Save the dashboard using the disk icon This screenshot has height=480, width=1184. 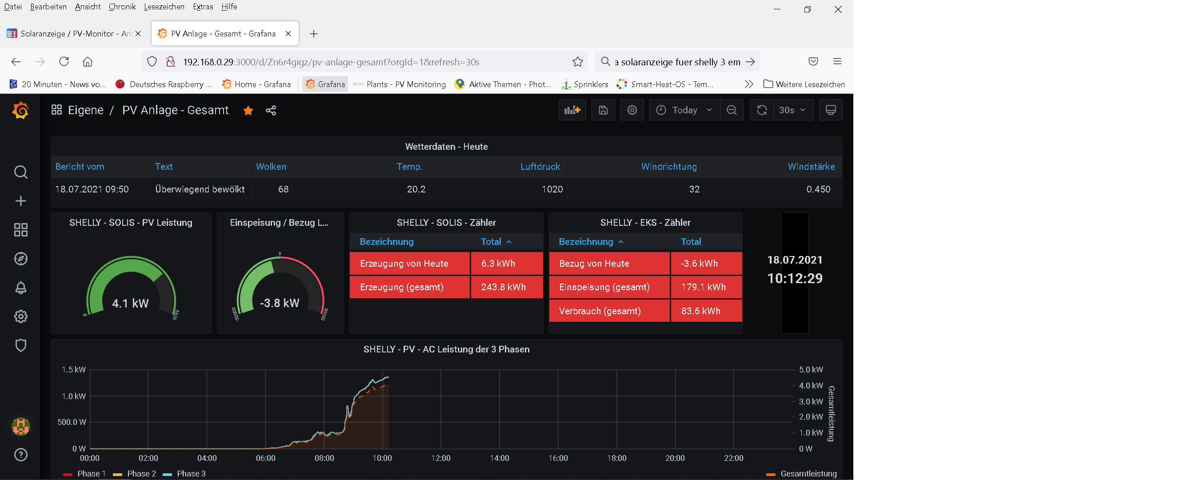[x=603, y=110]
